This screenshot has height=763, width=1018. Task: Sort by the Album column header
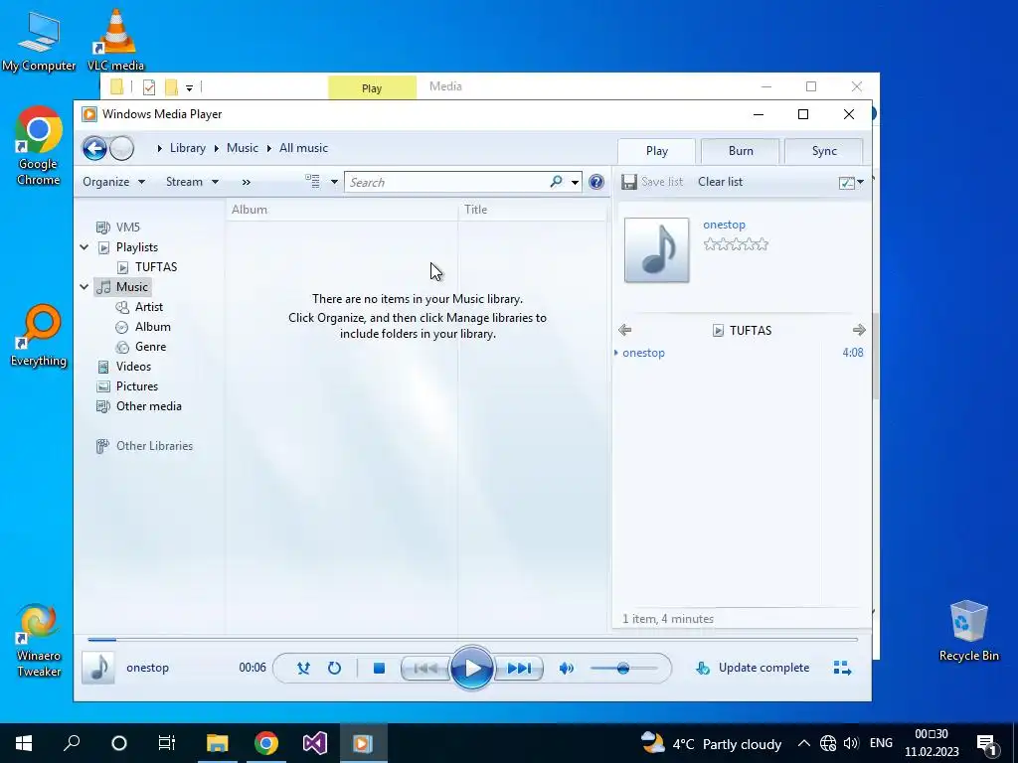tap(342, 210)
